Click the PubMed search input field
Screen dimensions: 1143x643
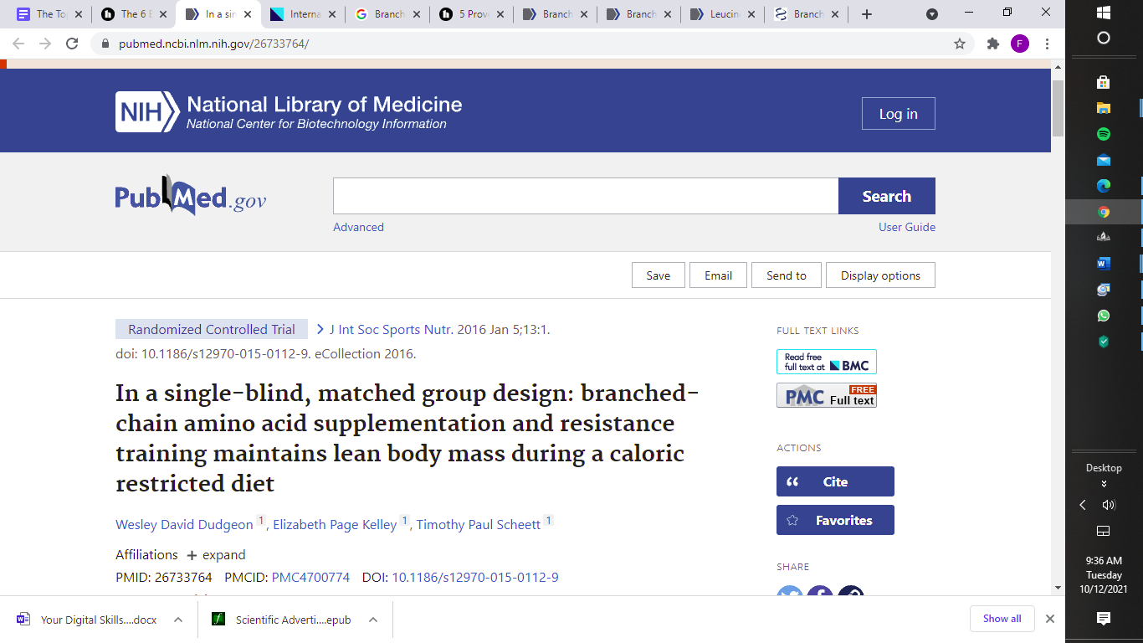coord(586,196)
